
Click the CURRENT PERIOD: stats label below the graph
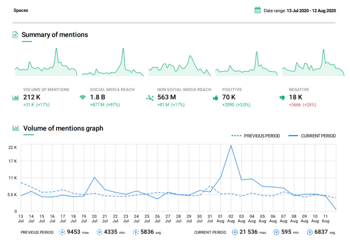tap(210, 232)
